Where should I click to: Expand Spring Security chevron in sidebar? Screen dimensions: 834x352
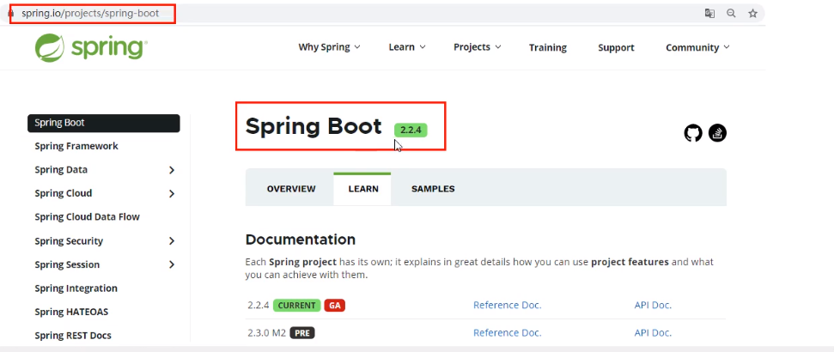point(172,241)
